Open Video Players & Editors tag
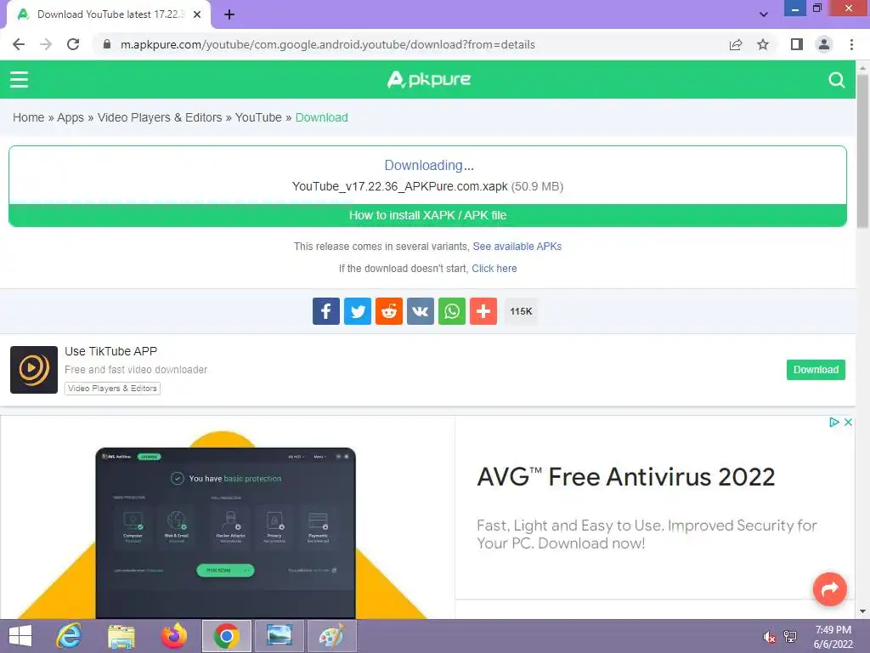The image size is (870, 653). 113,389
